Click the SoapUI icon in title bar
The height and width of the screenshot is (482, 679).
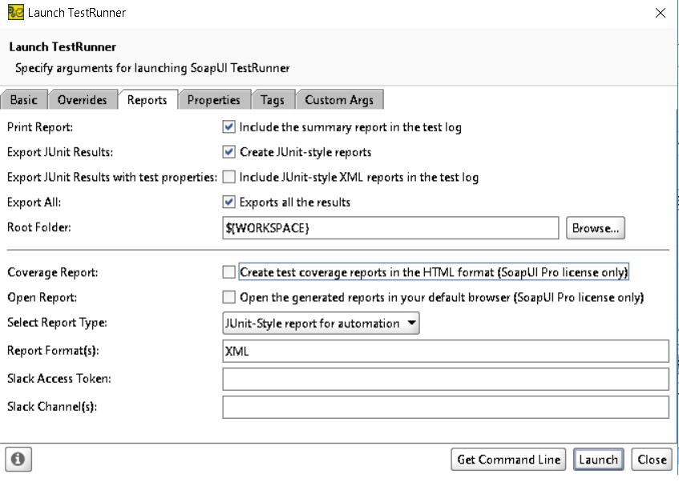[x=15, y=13]
